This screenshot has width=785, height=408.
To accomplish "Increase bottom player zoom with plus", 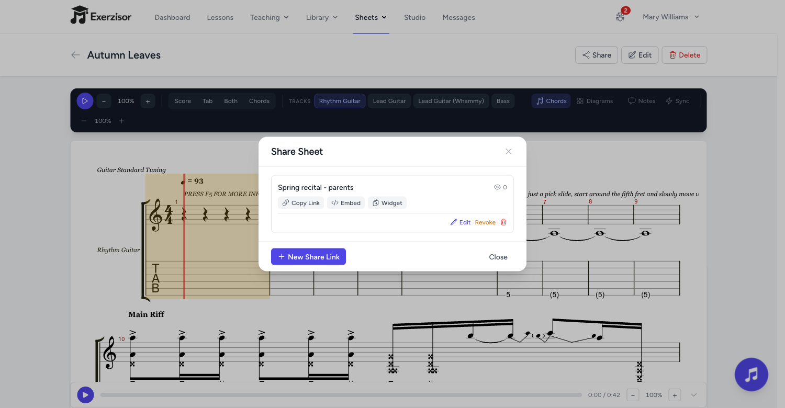I will [675, 395].
